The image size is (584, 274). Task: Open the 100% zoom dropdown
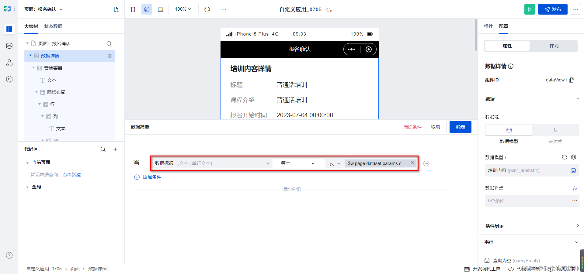click(183, 9)
